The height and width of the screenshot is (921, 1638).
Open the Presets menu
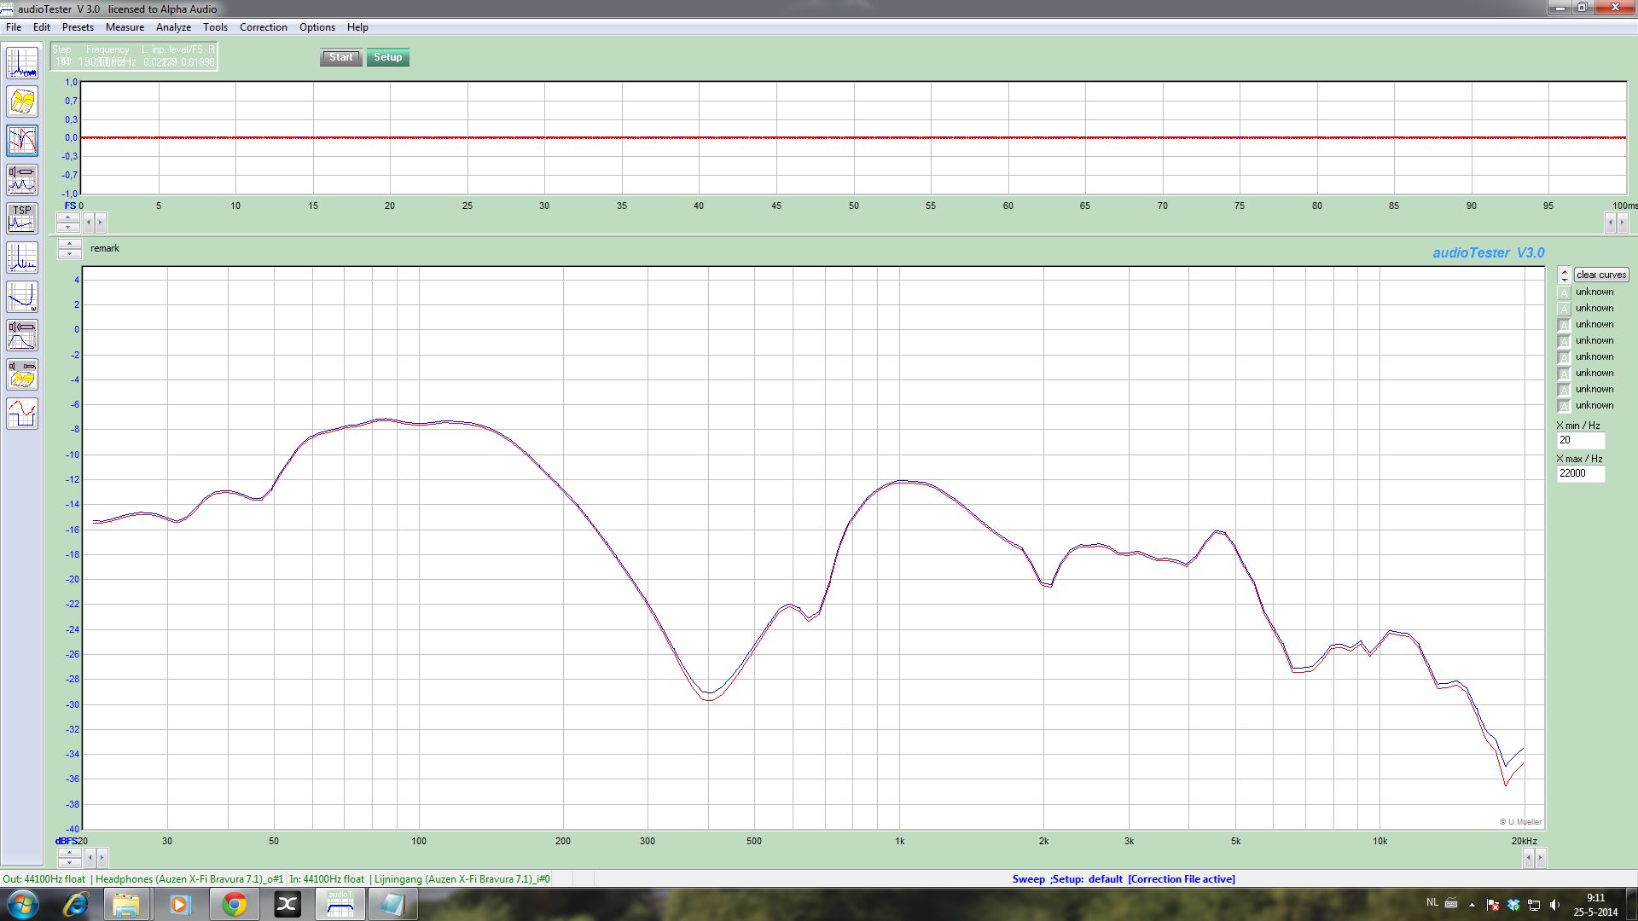78,27
